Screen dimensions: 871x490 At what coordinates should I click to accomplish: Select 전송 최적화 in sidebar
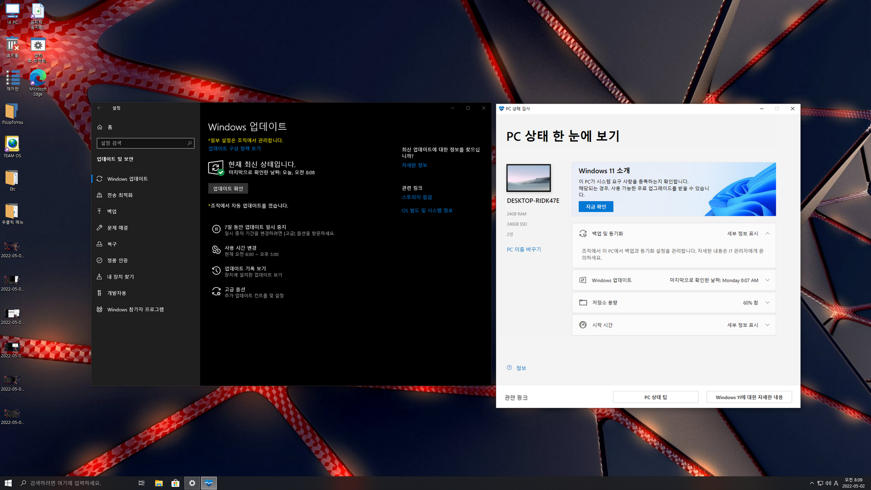[x=145, y=195]
